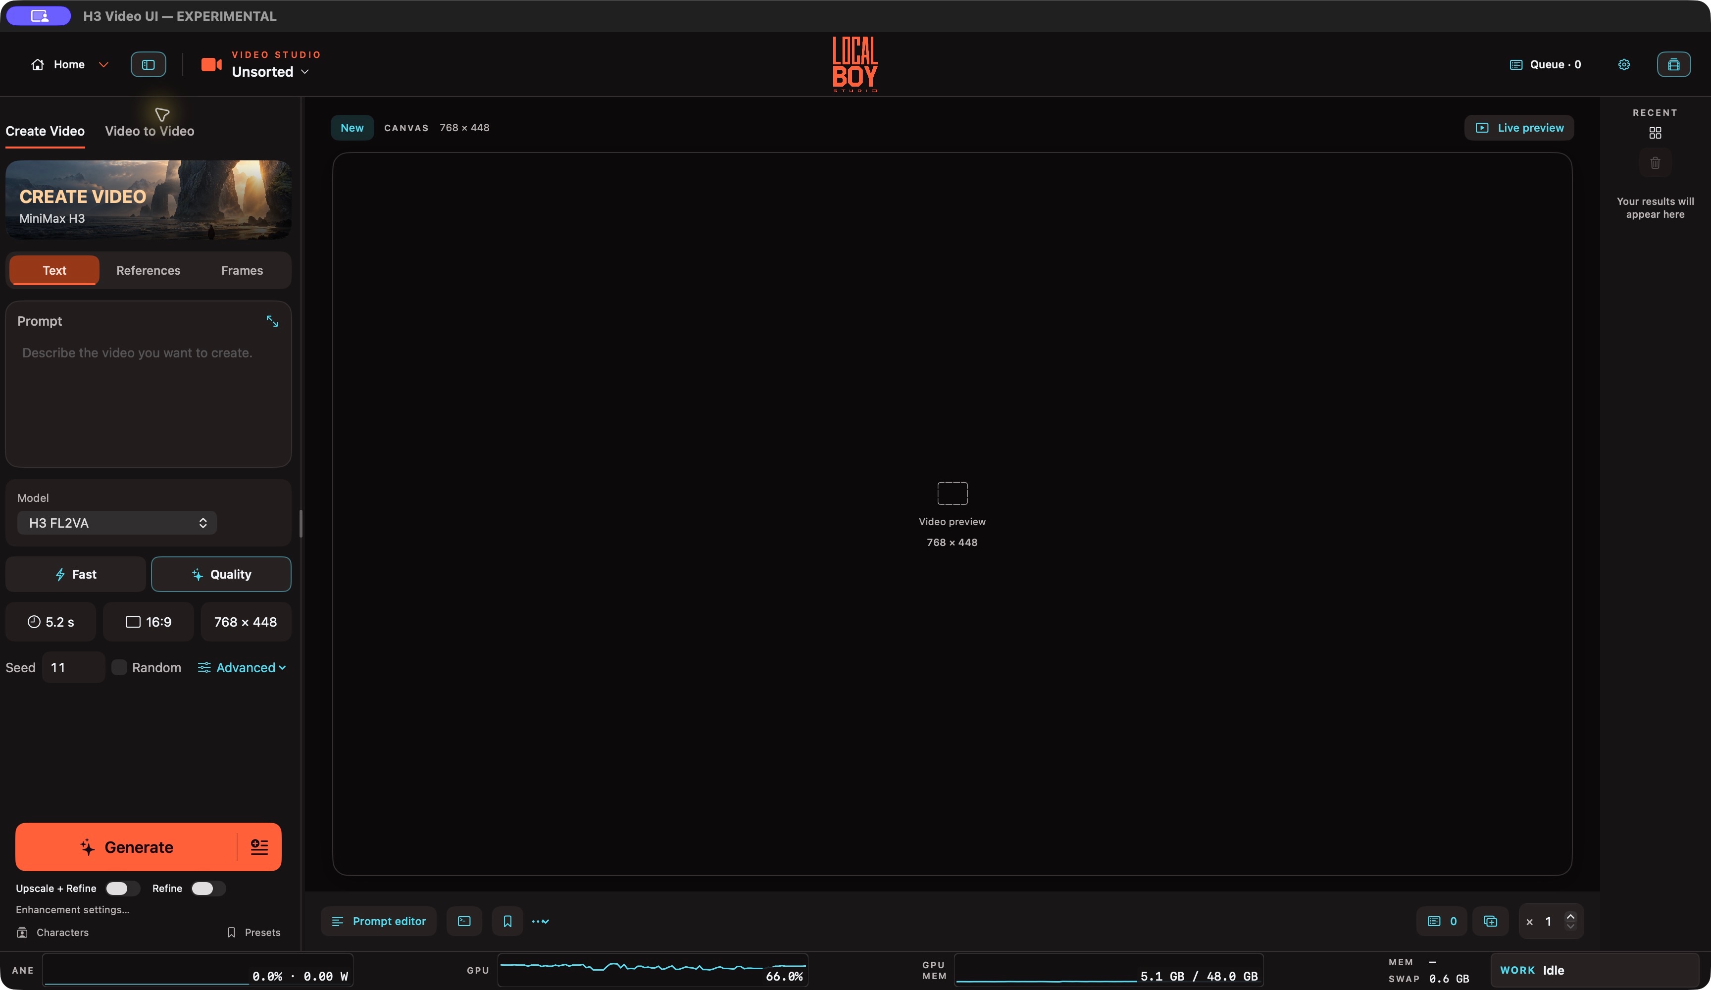Image resolution: width=1711 pixels, height=990 pixels.
Task: Open Enhancement settings link
Action: (x=73, y=910)
